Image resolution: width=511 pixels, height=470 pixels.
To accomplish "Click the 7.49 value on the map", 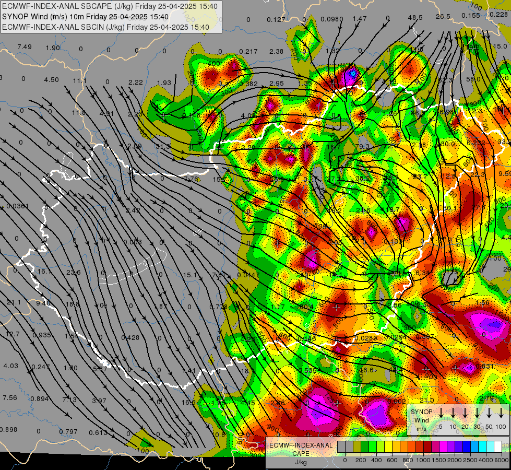I will (25, 47).
